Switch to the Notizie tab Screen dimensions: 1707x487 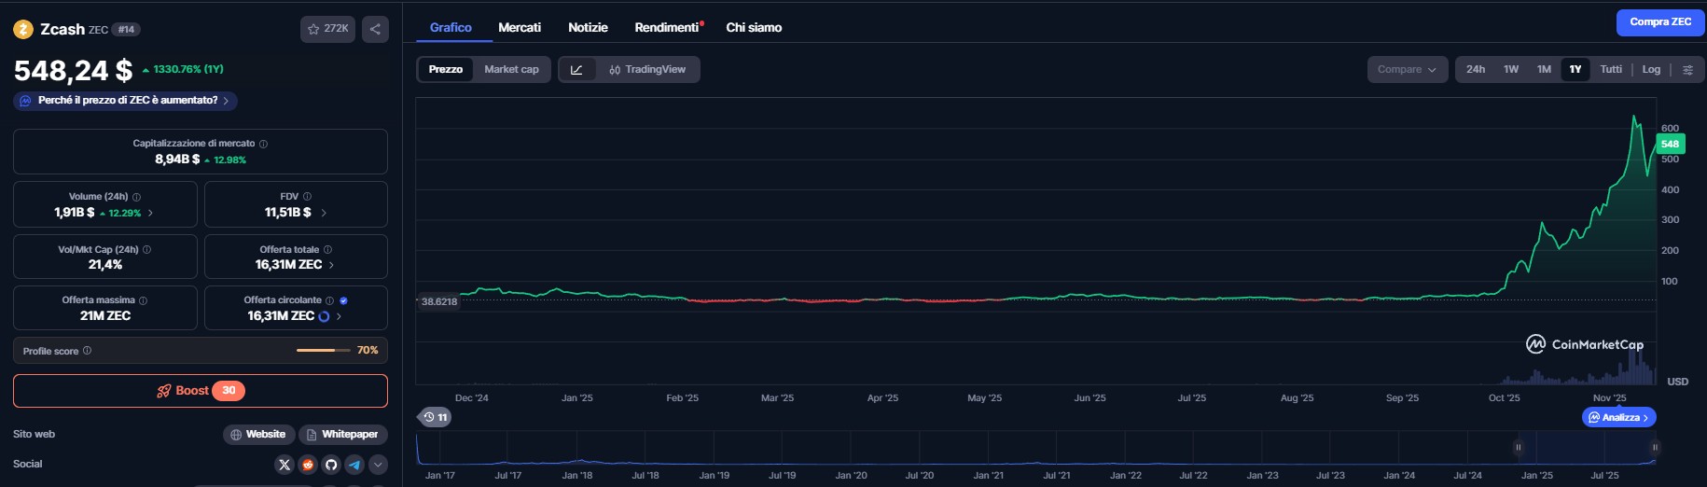click(x=588, y=28)
